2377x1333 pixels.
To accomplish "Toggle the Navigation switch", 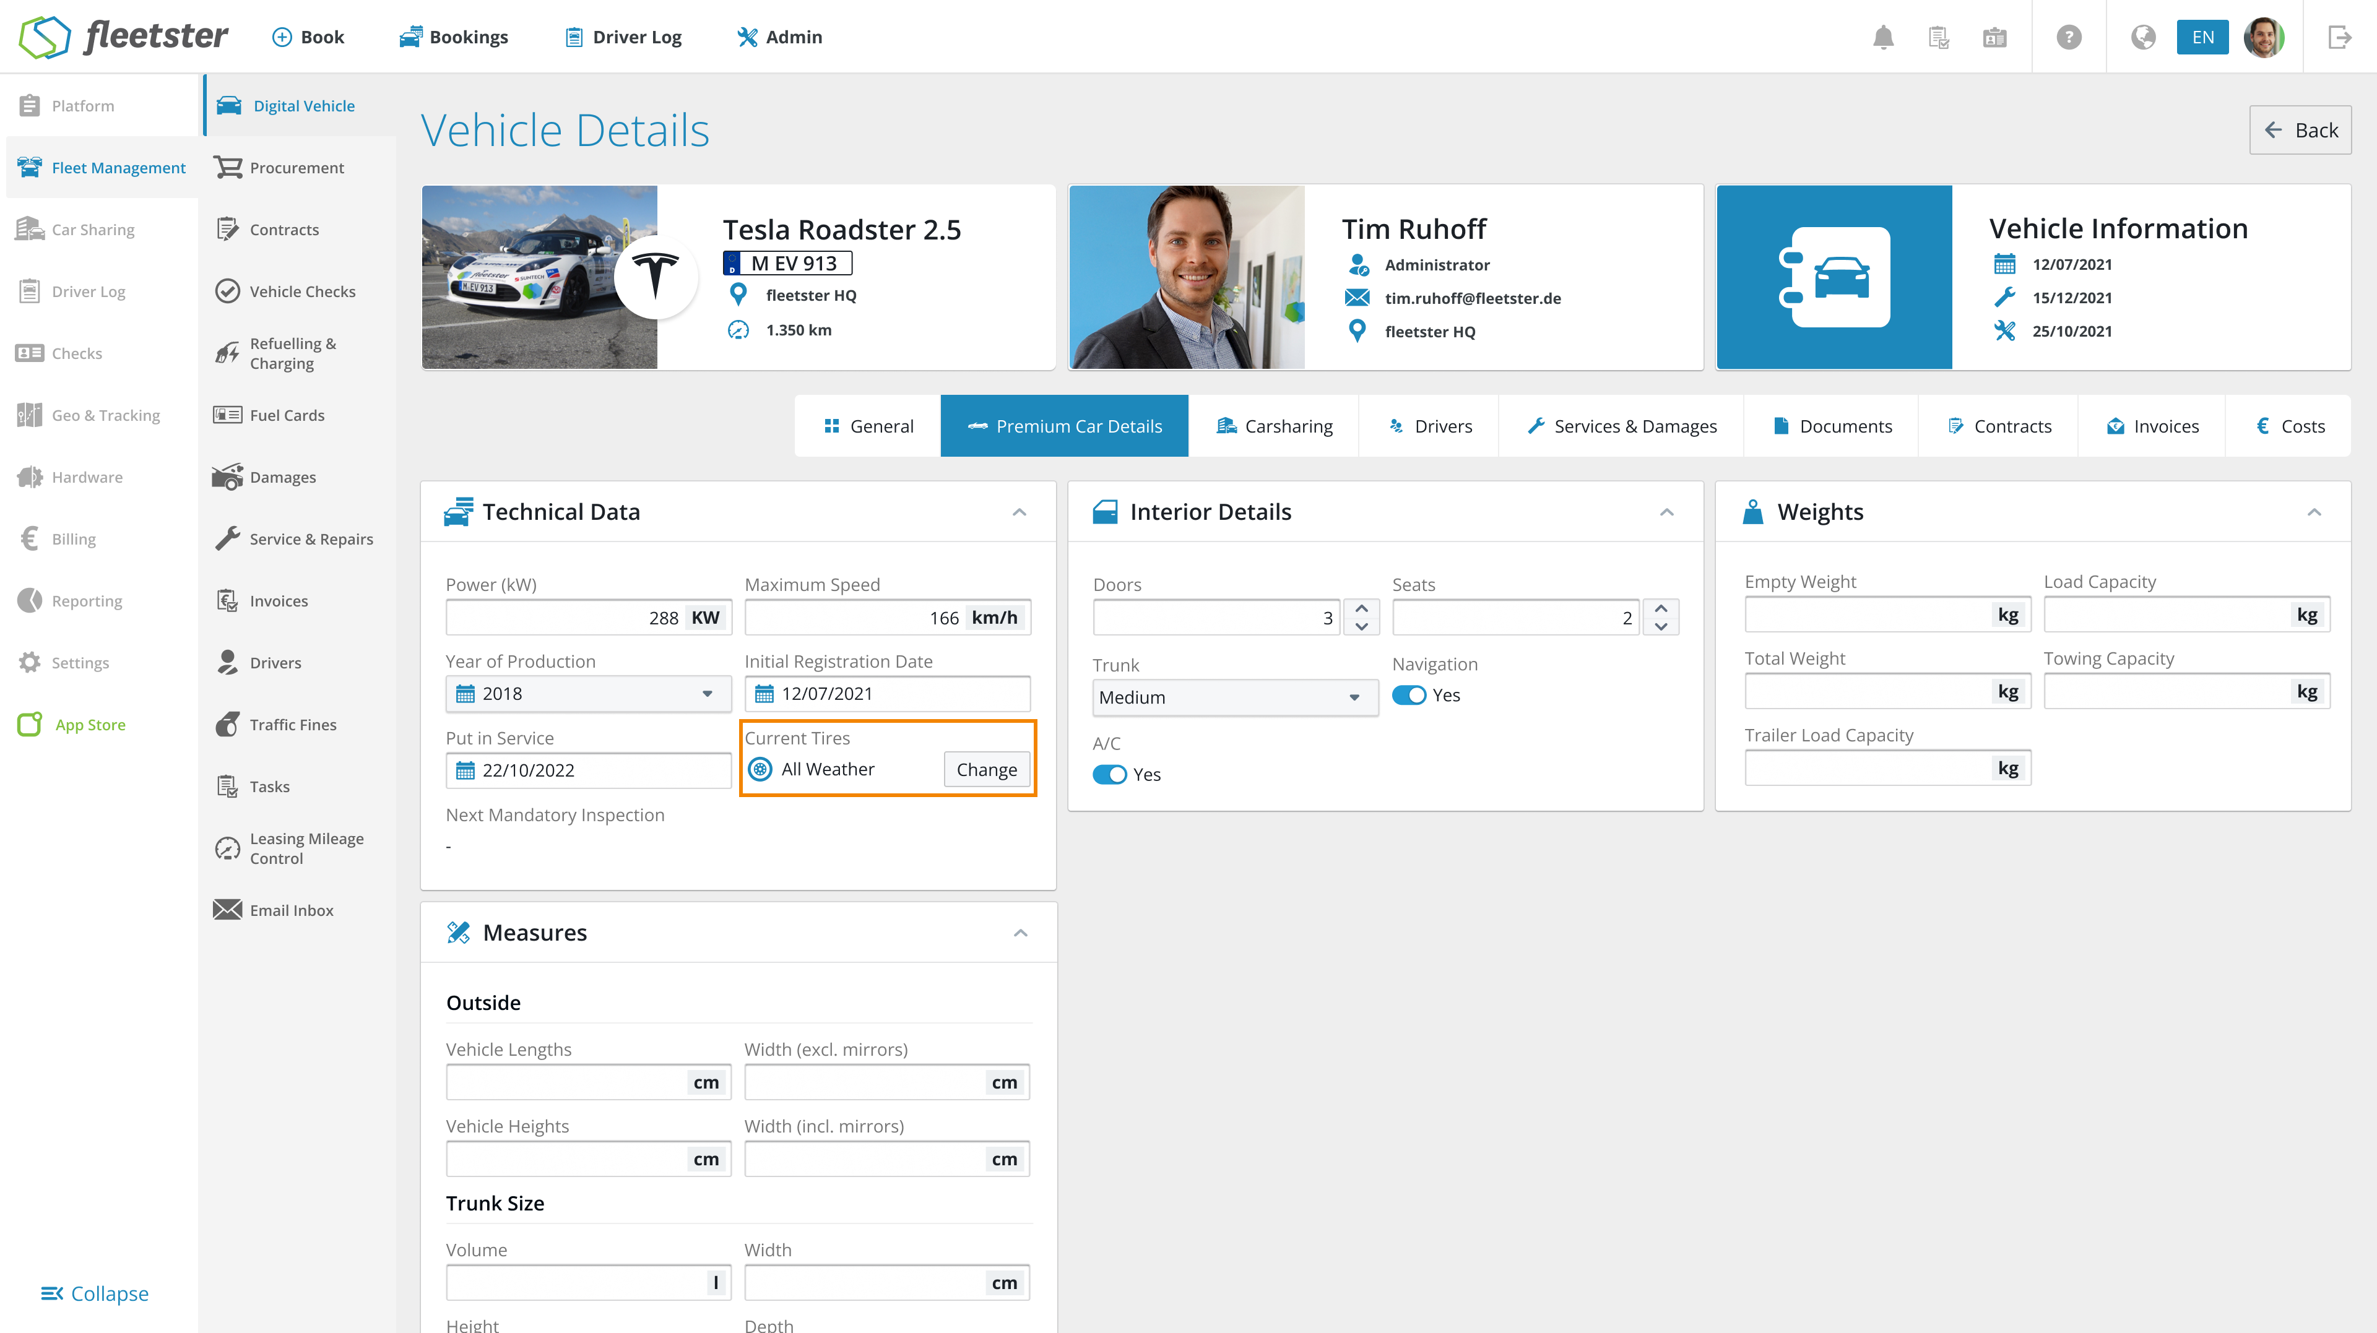I will (1409, 694).
